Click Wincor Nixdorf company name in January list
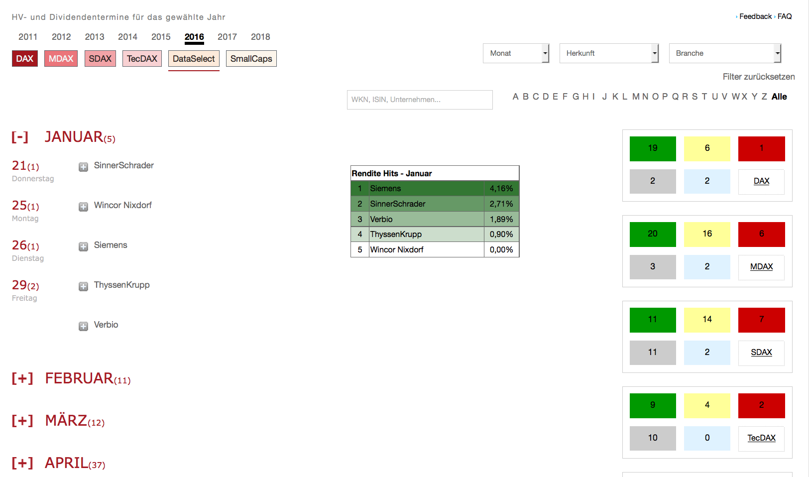This screenshot has width=809, height=477. tap(123, 205)
